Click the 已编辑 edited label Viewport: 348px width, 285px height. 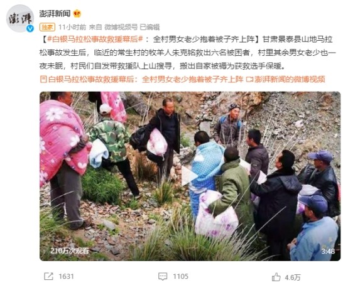pyautogui.click(x=150, y=27)
